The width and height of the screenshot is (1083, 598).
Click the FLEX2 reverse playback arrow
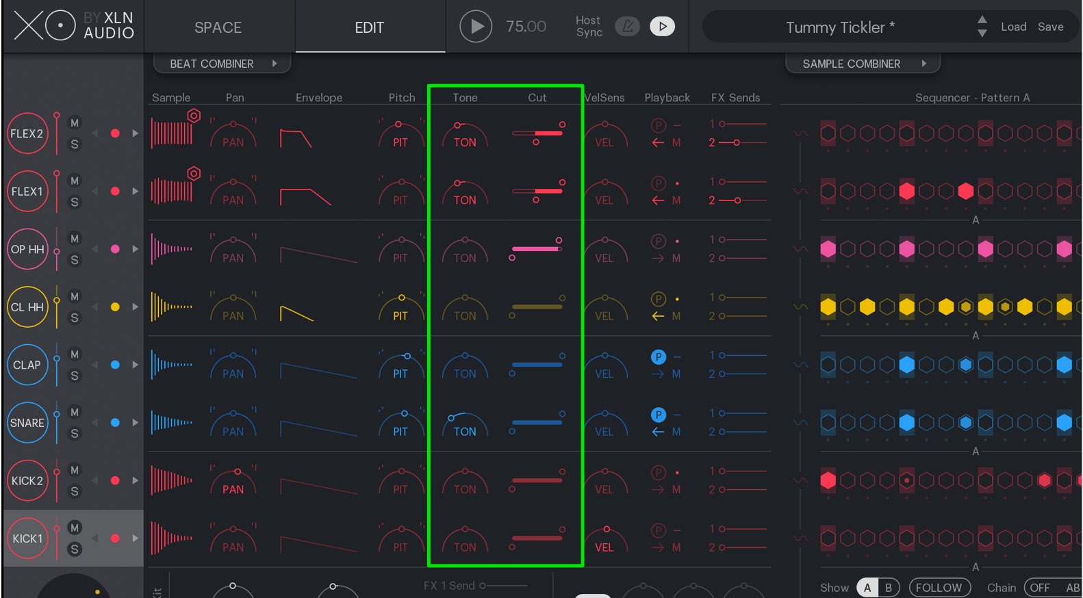click(658, 142)
